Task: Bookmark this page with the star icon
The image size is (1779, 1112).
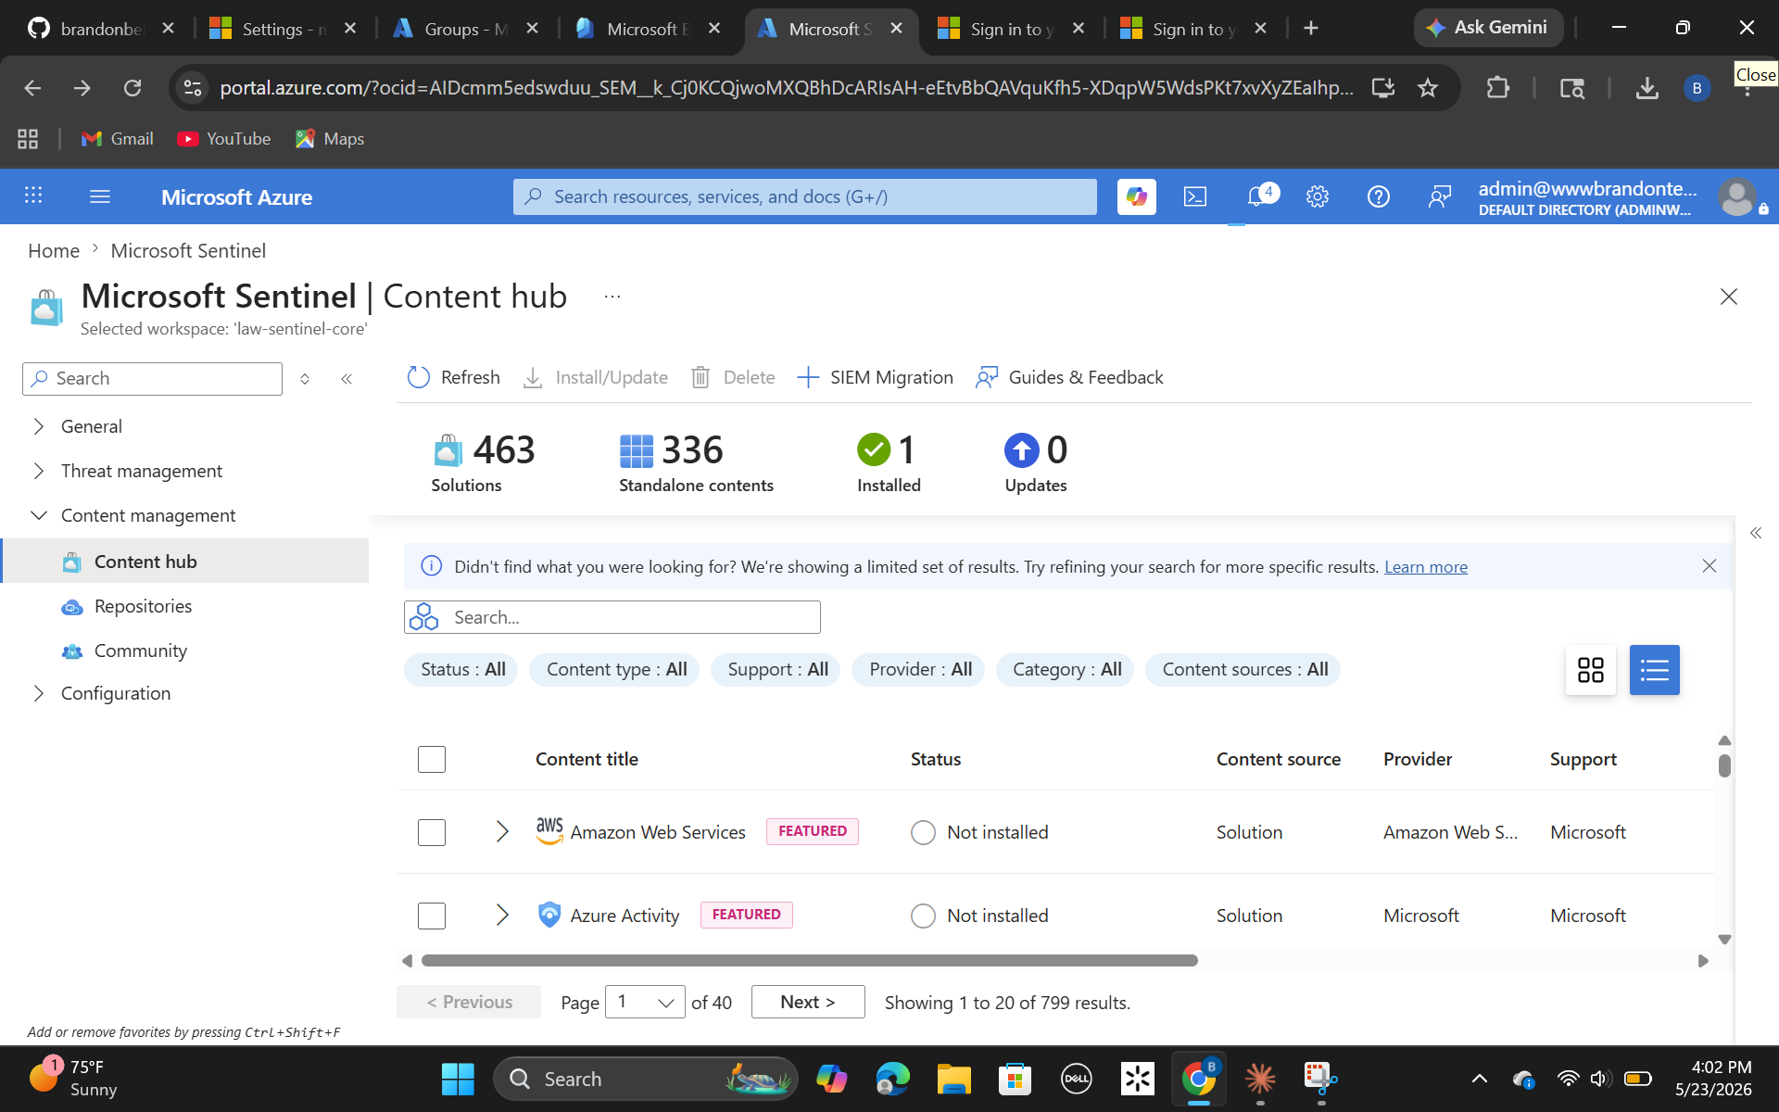Action: pyautogui.click(x=1428, y=88)
